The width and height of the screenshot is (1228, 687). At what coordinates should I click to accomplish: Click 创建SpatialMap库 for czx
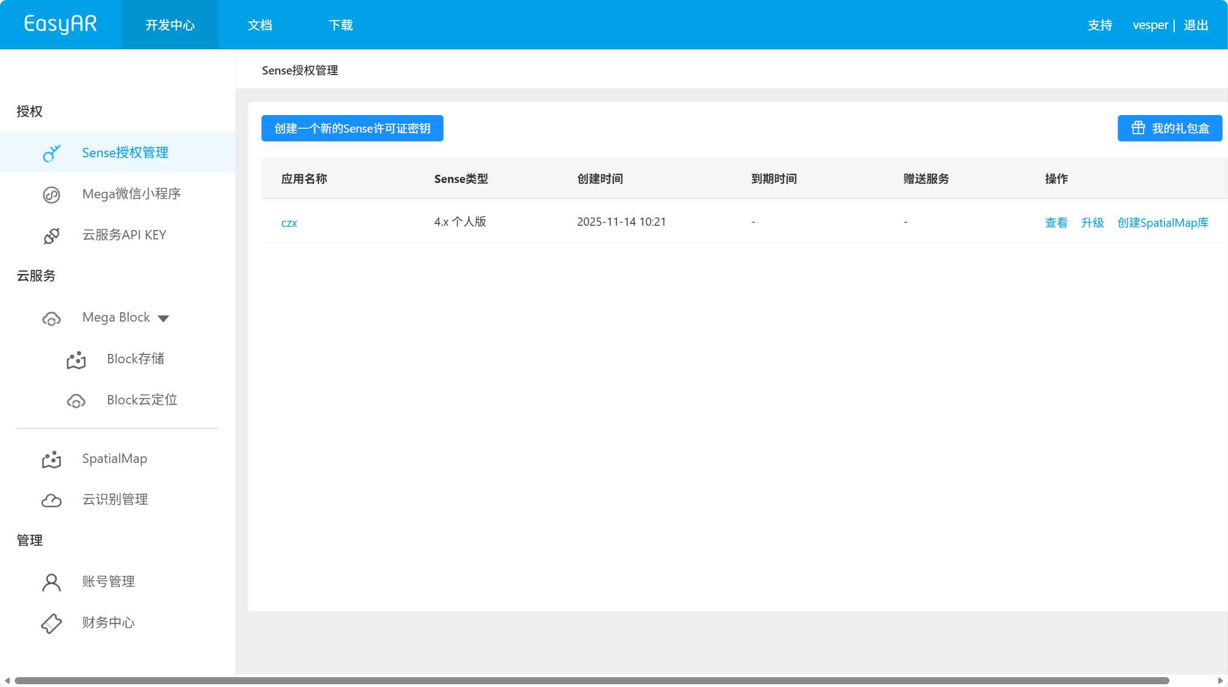(1163, 223)
